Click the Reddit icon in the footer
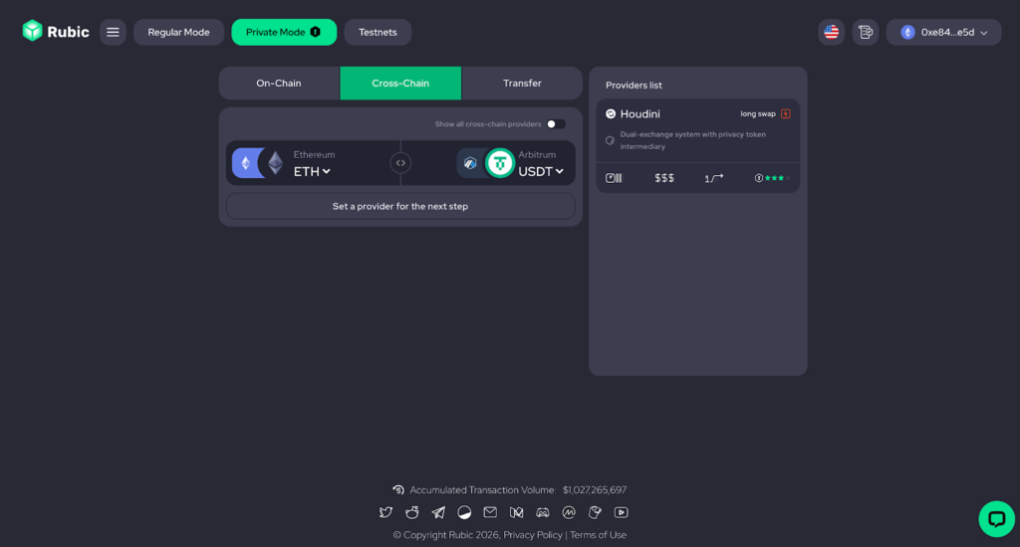This screenshot has width=1020, height=547. [x=412, y=512]
